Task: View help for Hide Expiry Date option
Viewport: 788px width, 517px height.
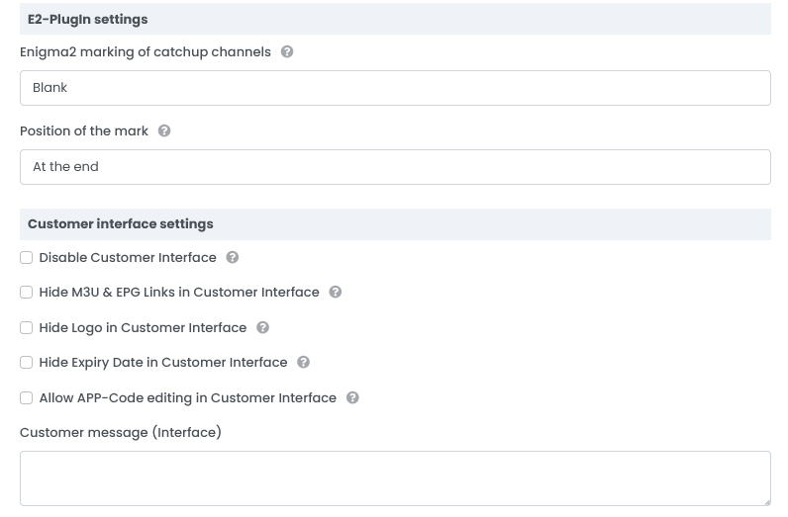Action: pos(304,362)
